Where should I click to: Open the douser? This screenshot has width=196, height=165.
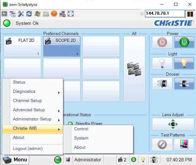[184, 84]
